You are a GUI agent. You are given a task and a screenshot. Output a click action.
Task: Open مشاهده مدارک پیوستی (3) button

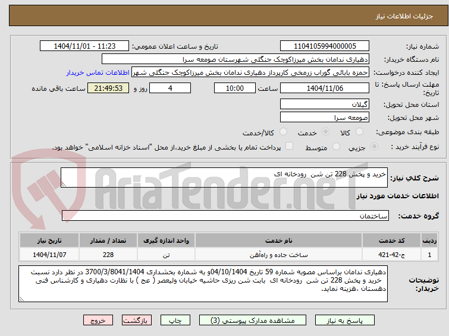pyautogui.click(x=253, y=321)
